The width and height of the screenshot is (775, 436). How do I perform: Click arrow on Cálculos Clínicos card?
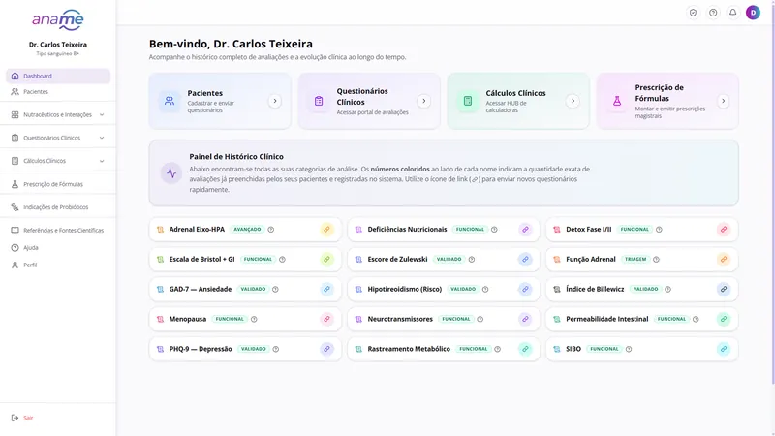point(573,101)
